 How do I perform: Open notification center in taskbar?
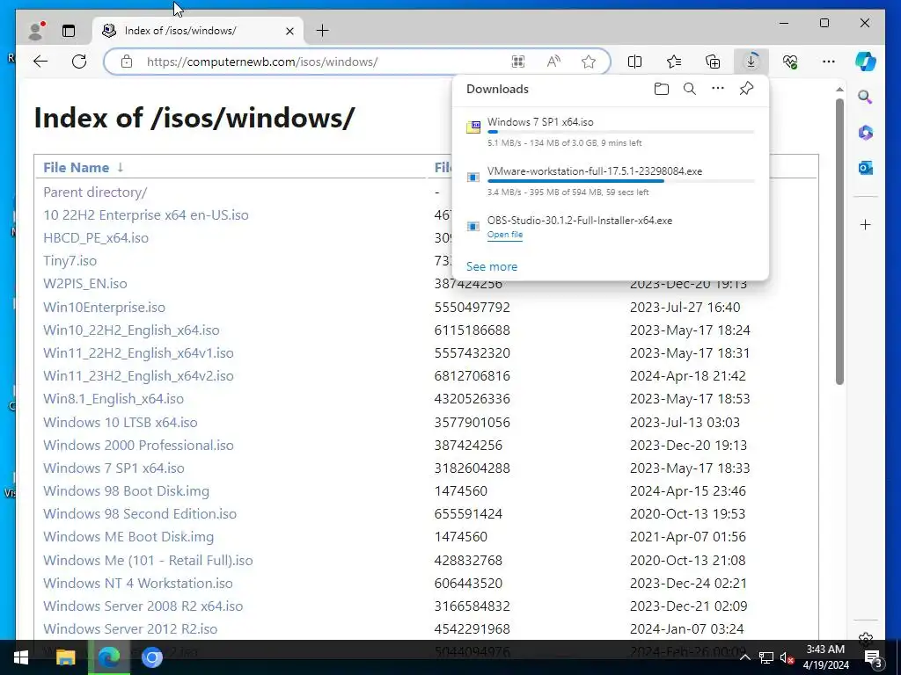[x=874, y=657]
